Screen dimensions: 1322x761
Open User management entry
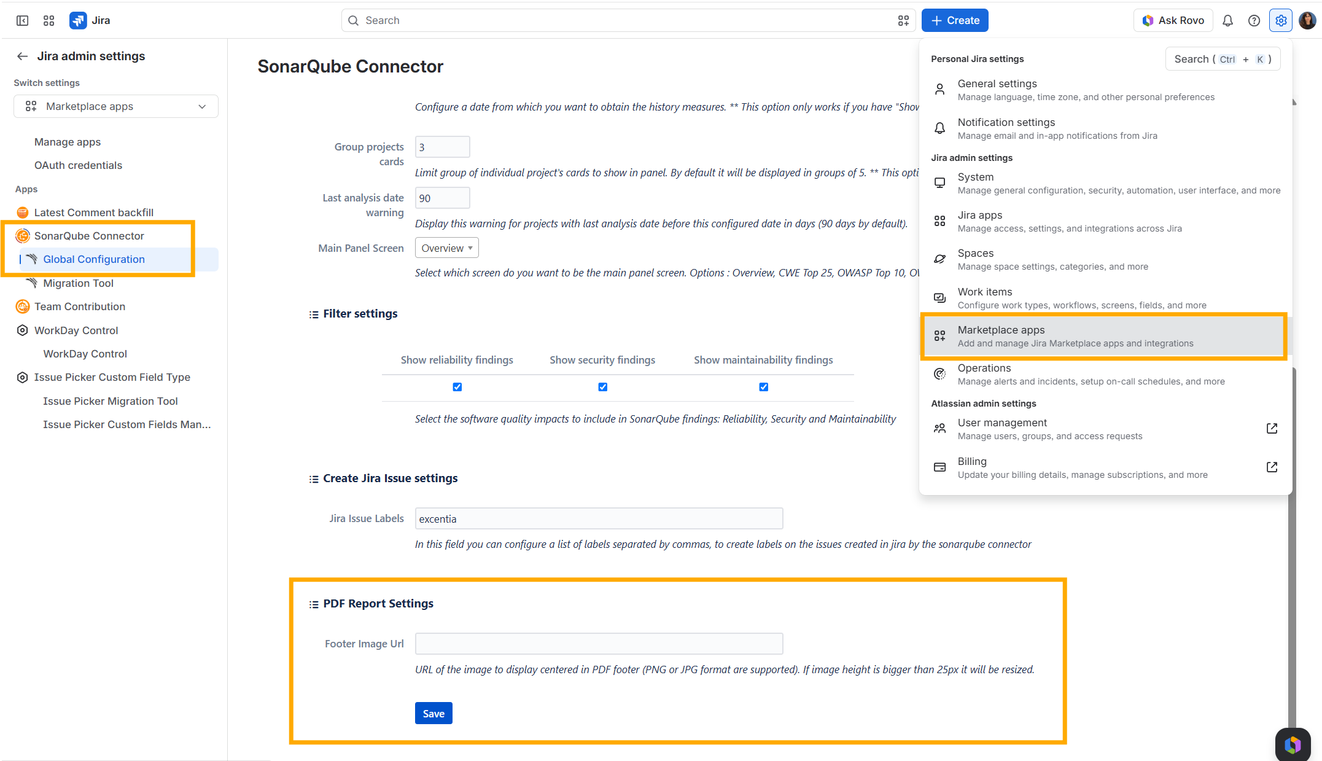pos(1105,429)
